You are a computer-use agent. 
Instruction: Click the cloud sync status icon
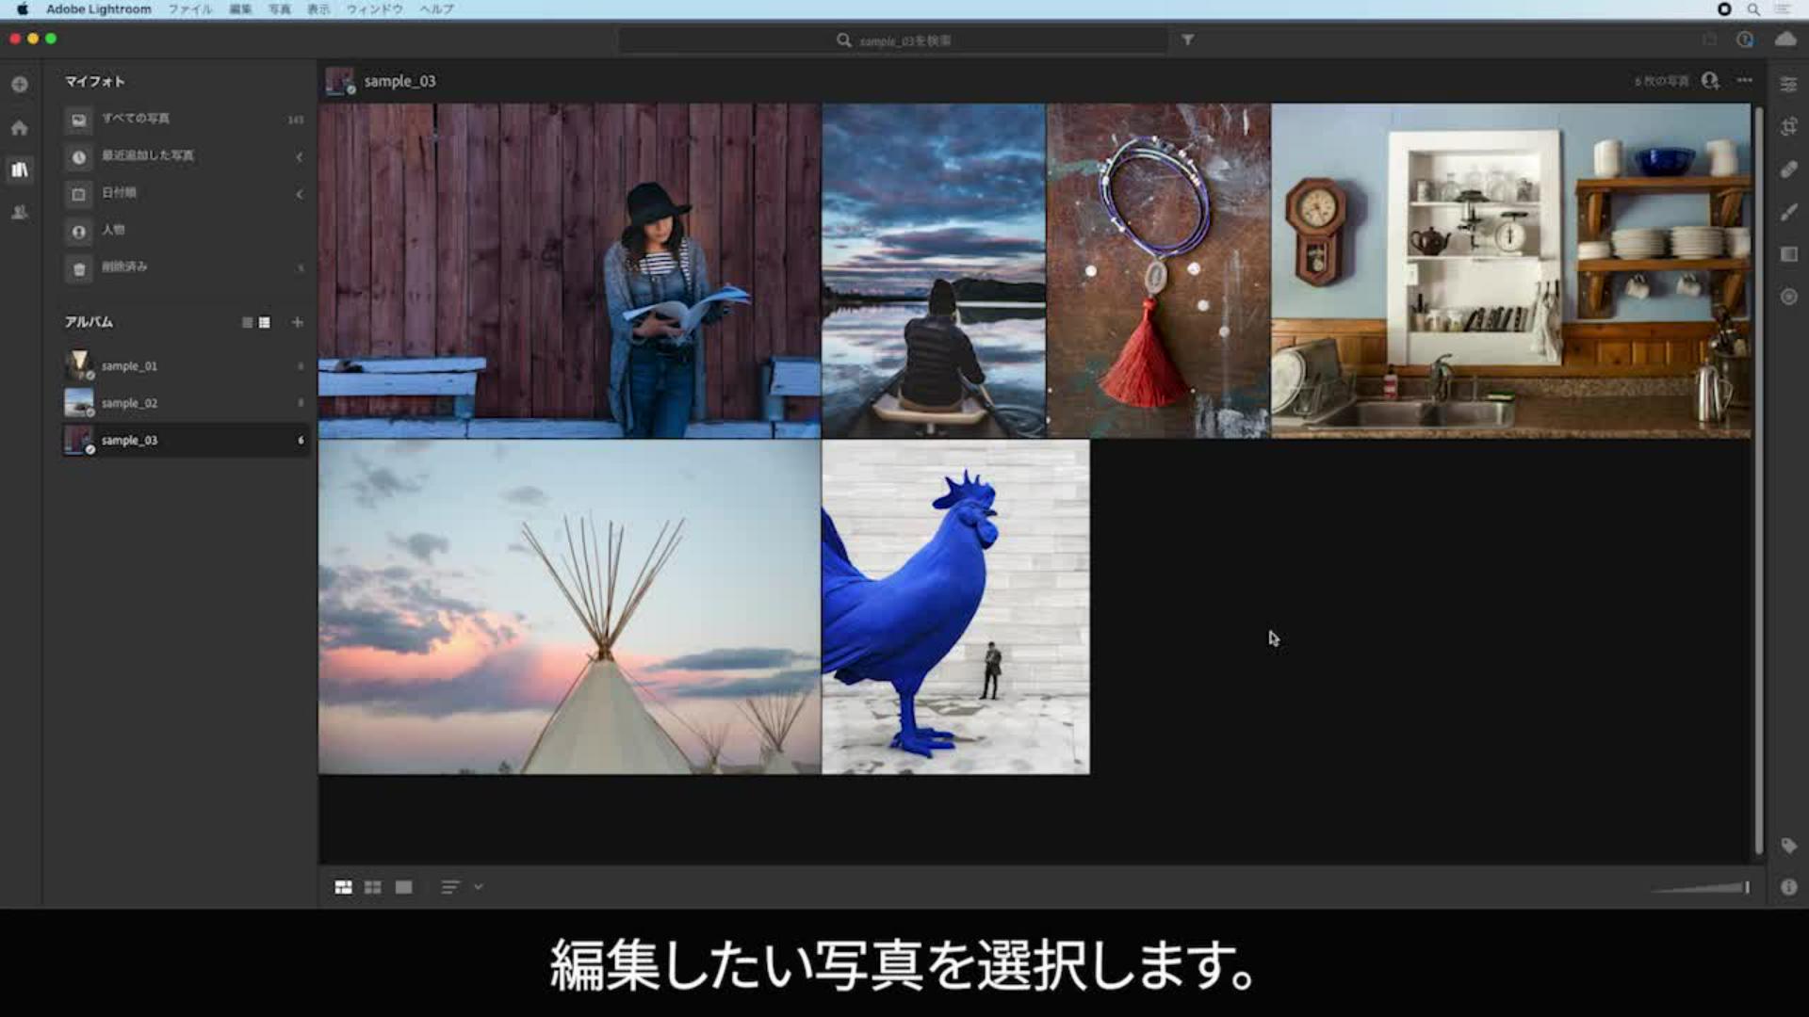pyautogui.click(x=1785, y=40)
